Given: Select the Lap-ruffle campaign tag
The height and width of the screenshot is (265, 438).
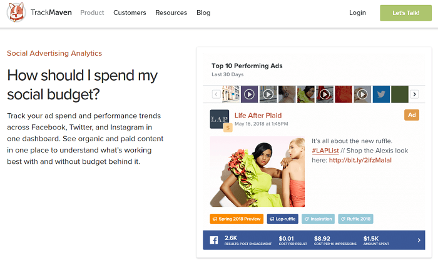Looking at the screenshot, I should (x=282, y=219).
